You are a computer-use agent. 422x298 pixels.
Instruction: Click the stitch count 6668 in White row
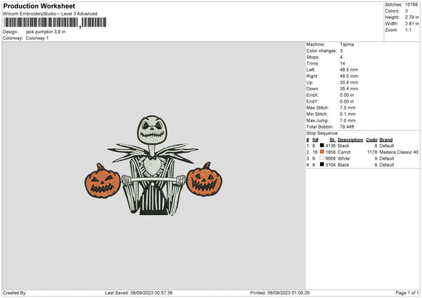(331, 159)
